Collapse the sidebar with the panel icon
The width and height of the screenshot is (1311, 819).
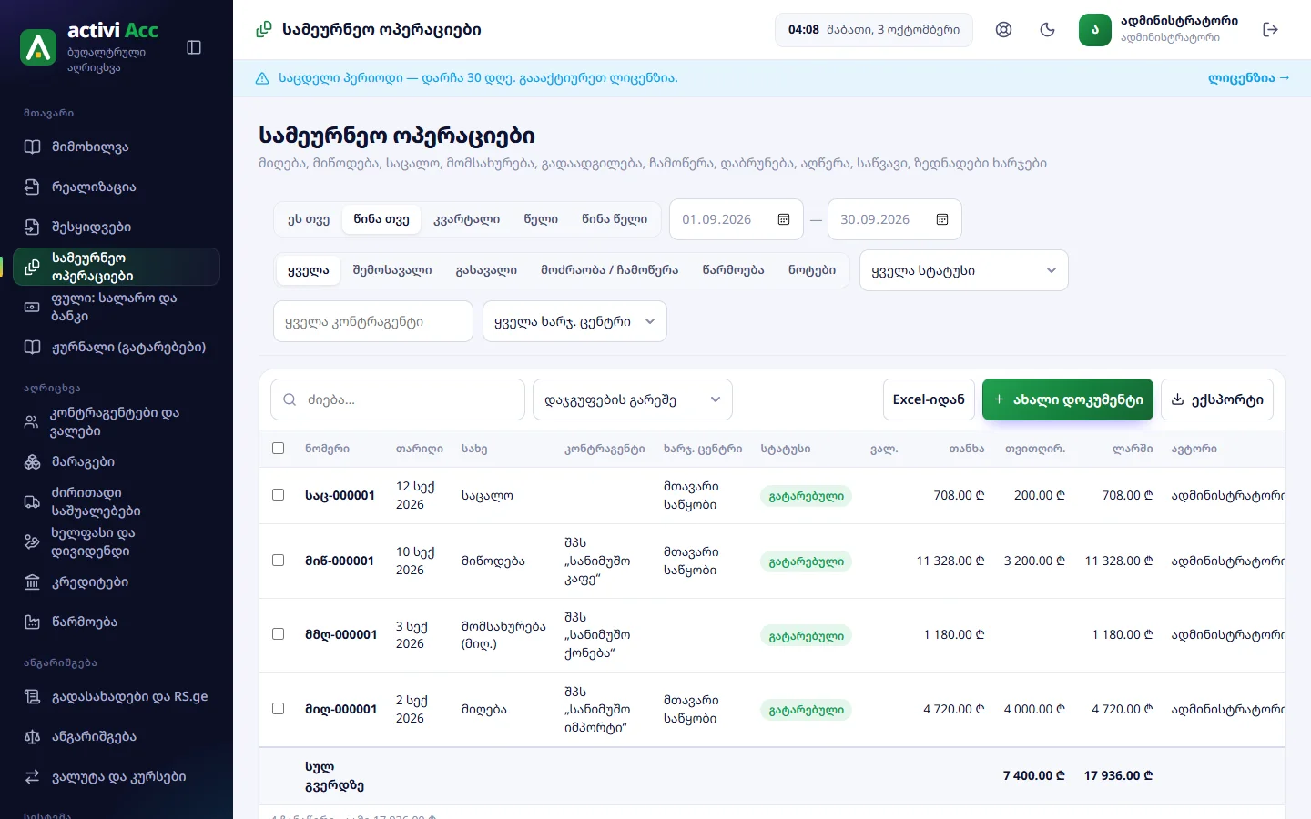click(x=194, y=47)
